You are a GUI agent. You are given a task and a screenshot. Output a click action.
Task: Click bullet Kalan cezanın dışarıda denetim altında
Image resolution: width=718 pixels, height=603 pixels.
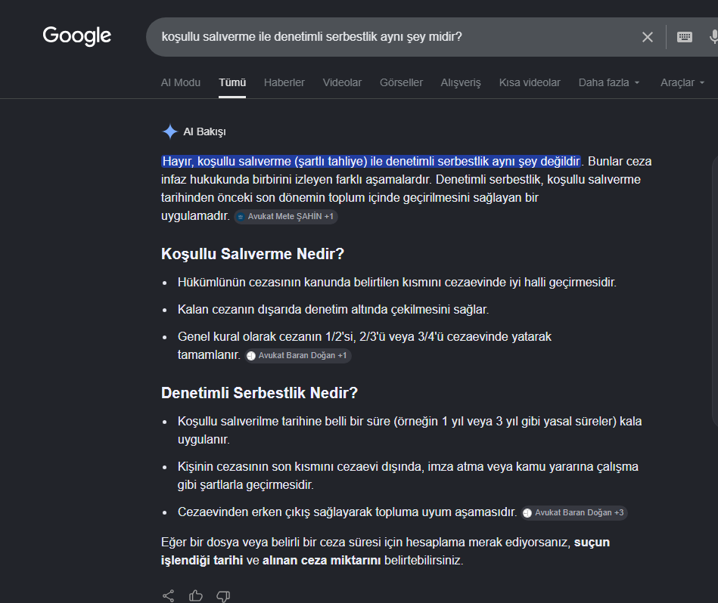tap(334, 310)
